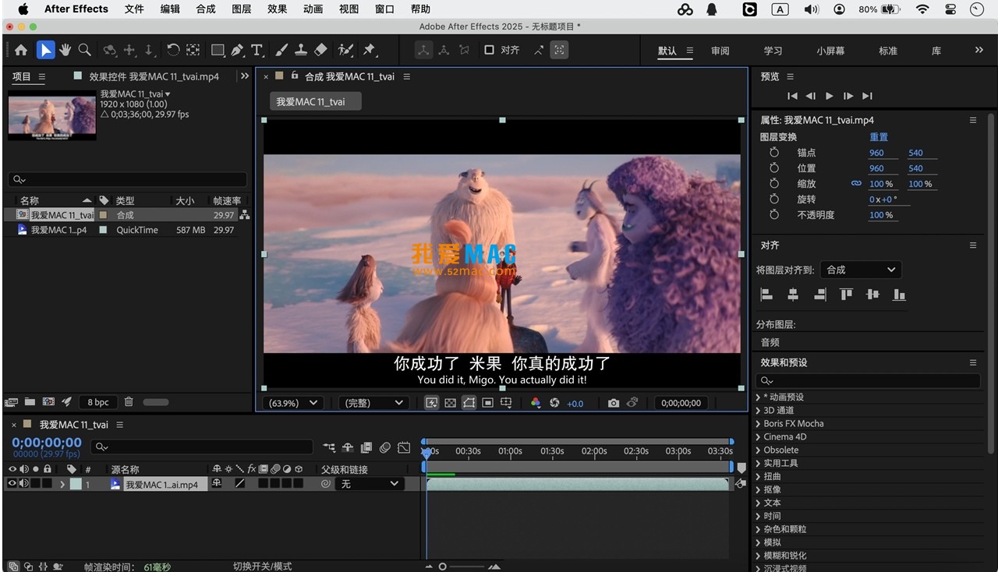Toggle fast previews button in viewer

(431, 403)
